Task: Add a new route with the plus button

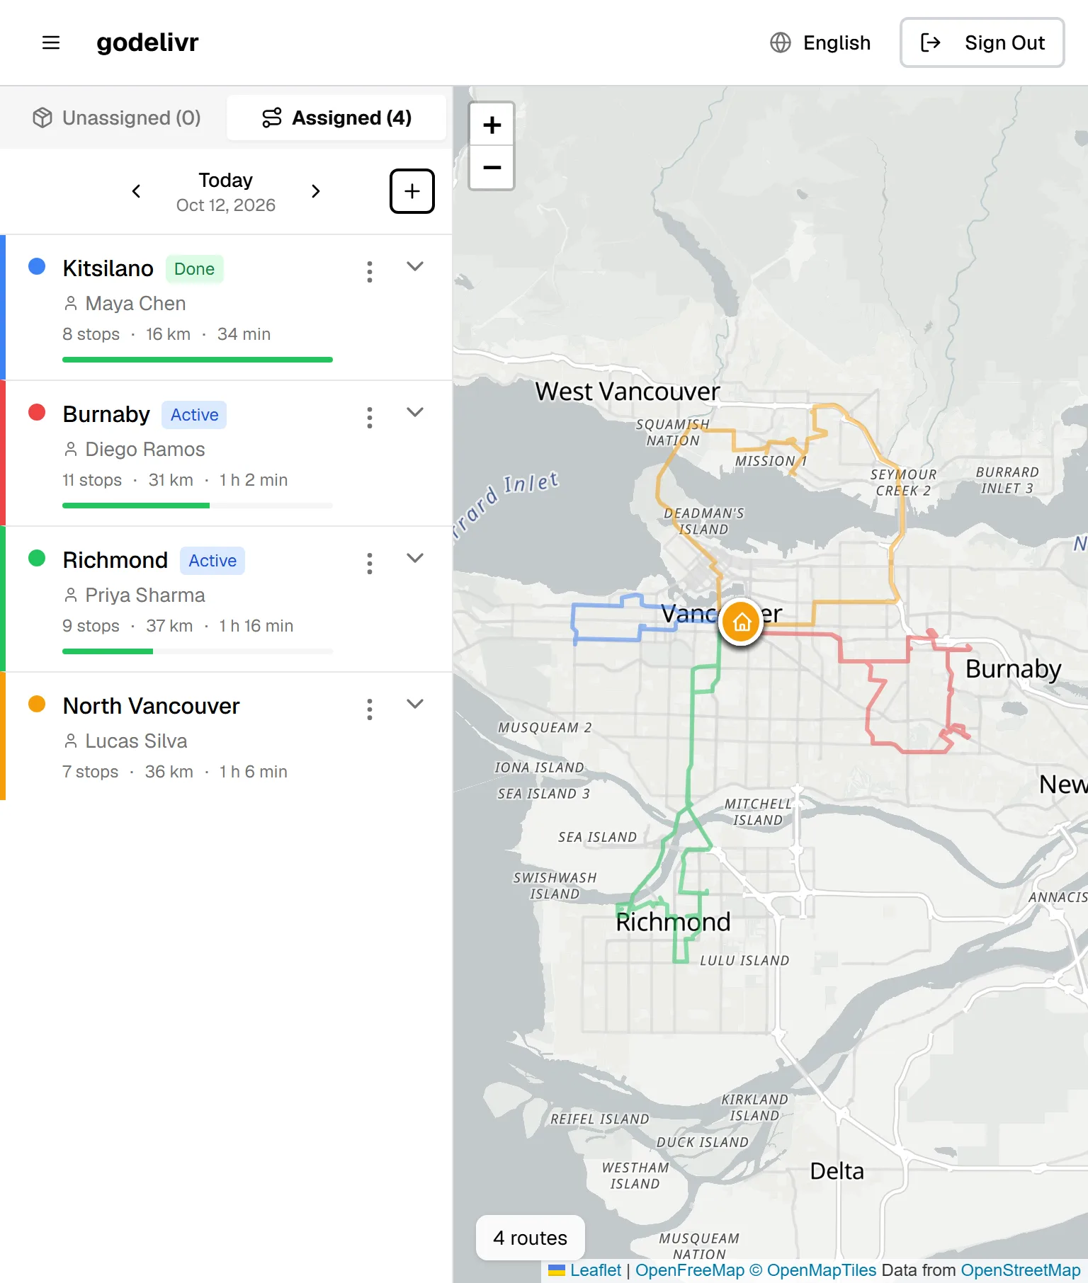Action: pos(412,191)
